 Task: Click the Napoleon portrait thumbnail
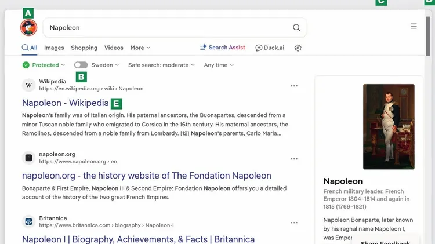(x=389, y=127)
